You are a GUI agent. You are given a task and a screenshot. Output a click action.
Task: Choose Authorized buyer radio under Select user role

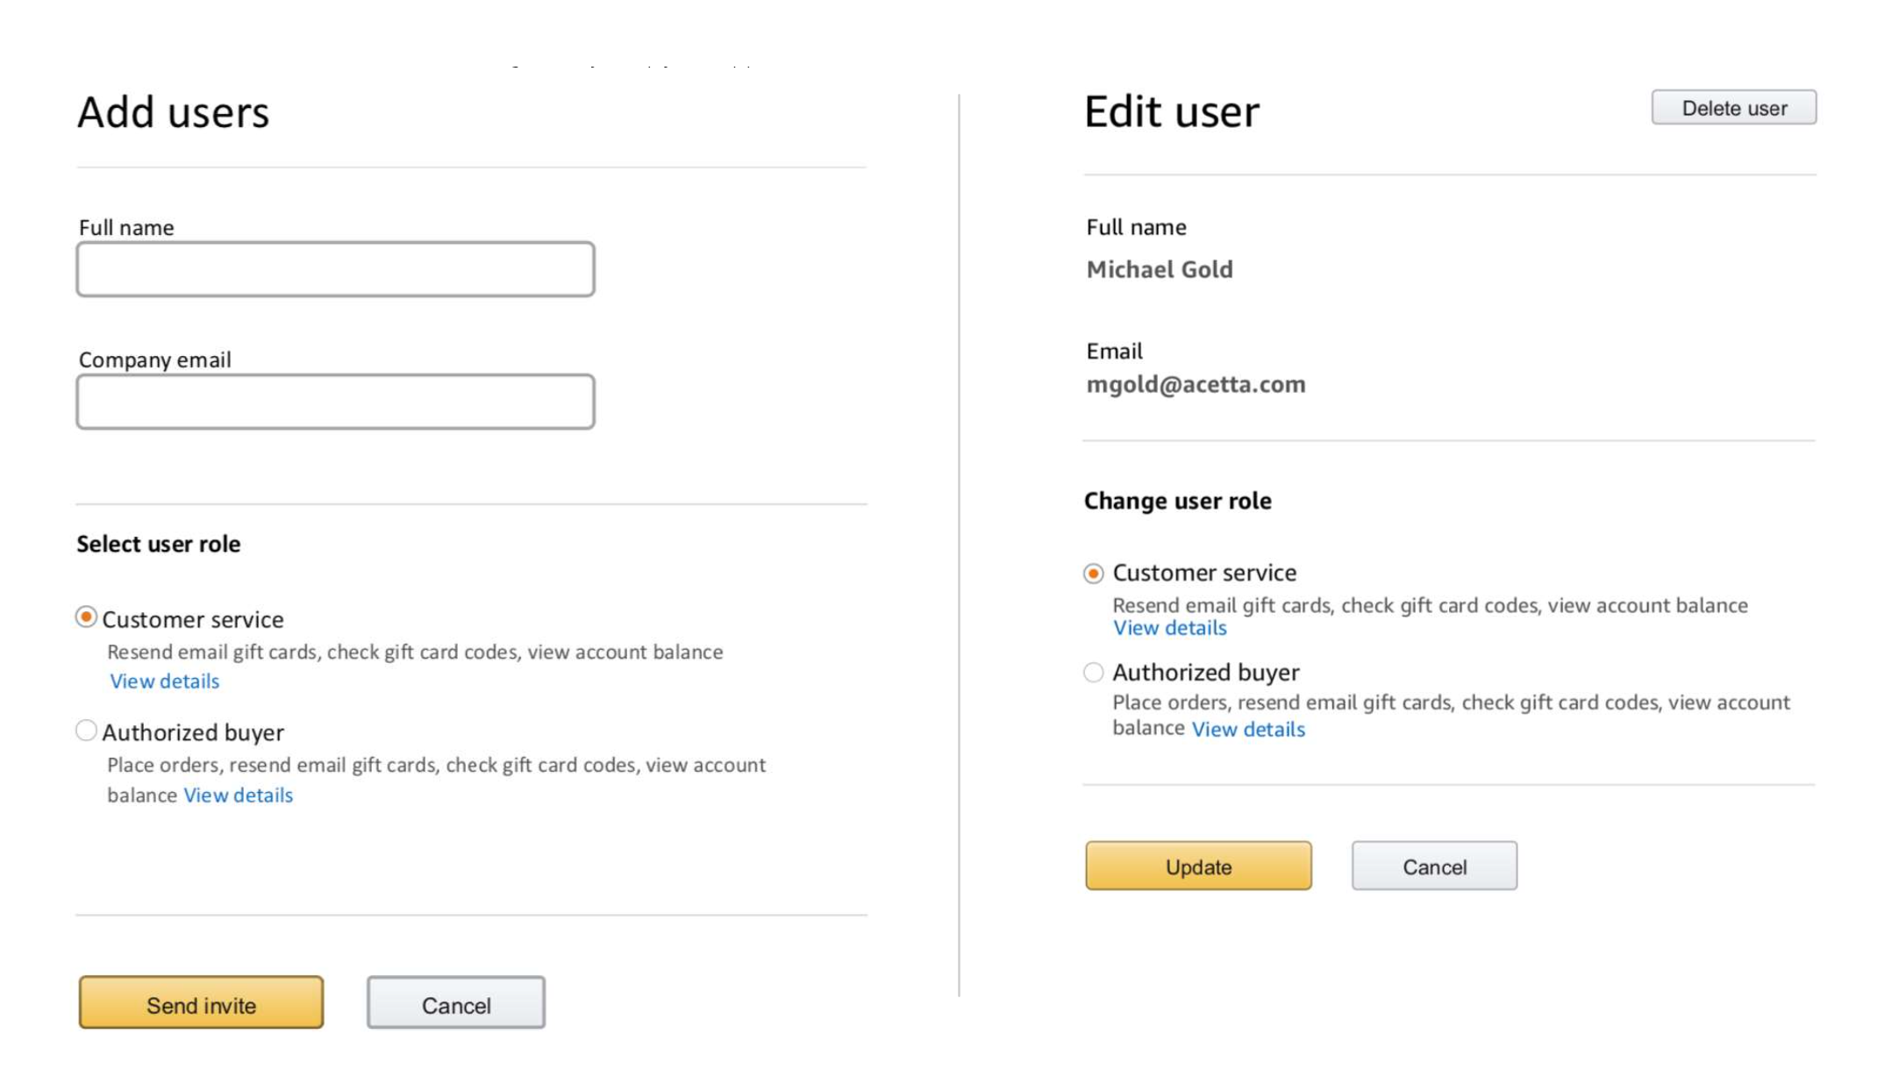[86, 731]
